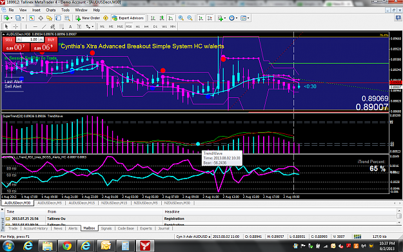The image size is (403, 252).
Task: Open the templates dropdown arrow
Action: click(248, 18)
